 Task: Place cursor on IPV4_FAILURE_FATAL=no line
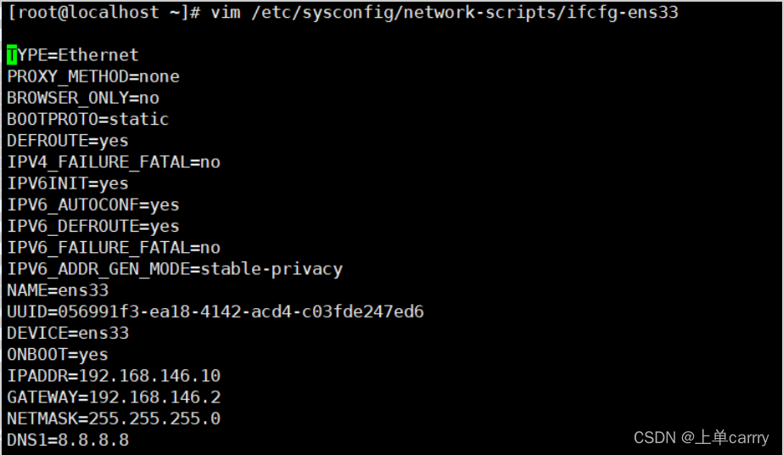tap(114, 162)
